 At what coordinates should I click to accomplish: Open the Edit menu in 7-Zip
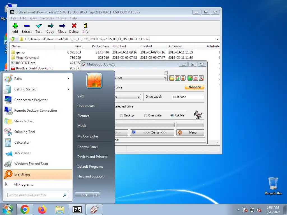pyautogui.click(x=23, y=18)
